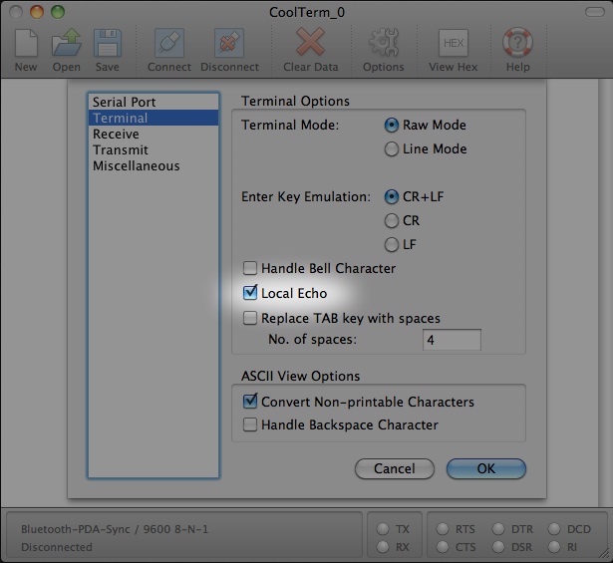Click the CTS status indicator

coord(443,547)
